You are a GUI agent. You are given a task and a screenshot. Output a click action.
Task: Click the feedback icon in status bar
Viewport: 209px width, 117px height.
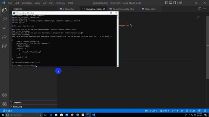pos(199,110)
